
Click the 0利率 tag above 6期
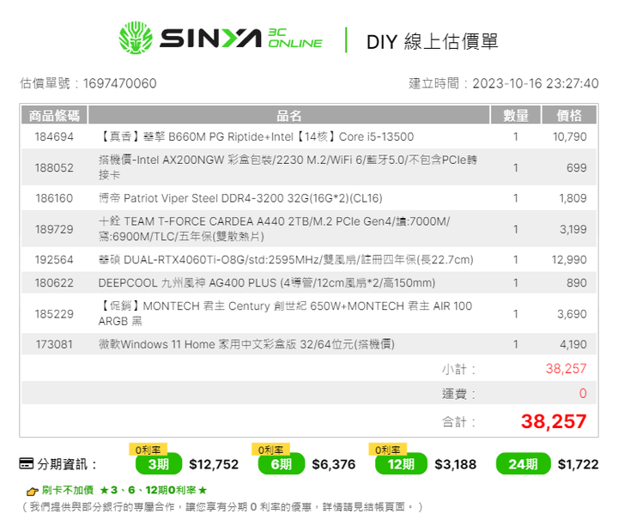pos(270,450)
